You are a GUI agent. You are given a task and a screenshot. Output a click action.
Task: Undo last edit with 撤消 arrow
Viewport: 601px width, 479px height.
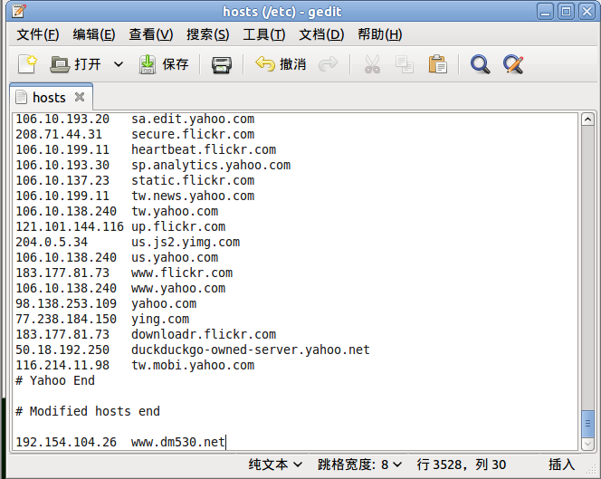[265, 64]
